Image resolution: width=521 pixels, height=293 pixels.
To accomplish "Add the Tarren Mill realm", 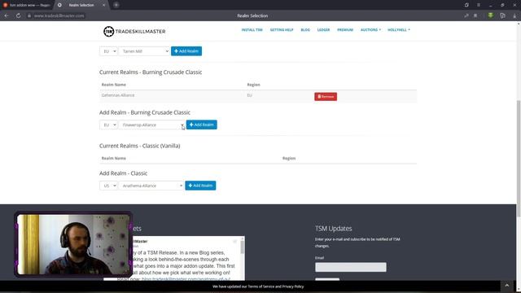I will [186, 51].
